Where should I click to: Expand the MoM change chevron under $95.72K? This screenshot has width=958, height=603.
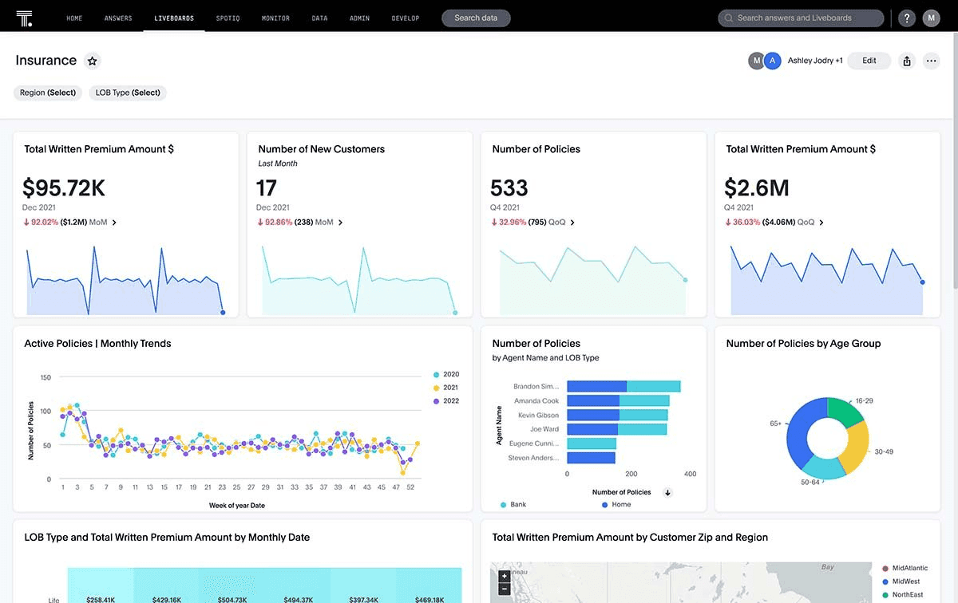[114, 223]
